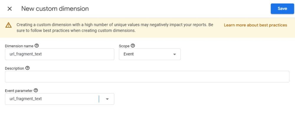The width and height of the screenshot is (295, 119).
Task: Expand the Scope dropdown arrow
Action: [174, 54]
